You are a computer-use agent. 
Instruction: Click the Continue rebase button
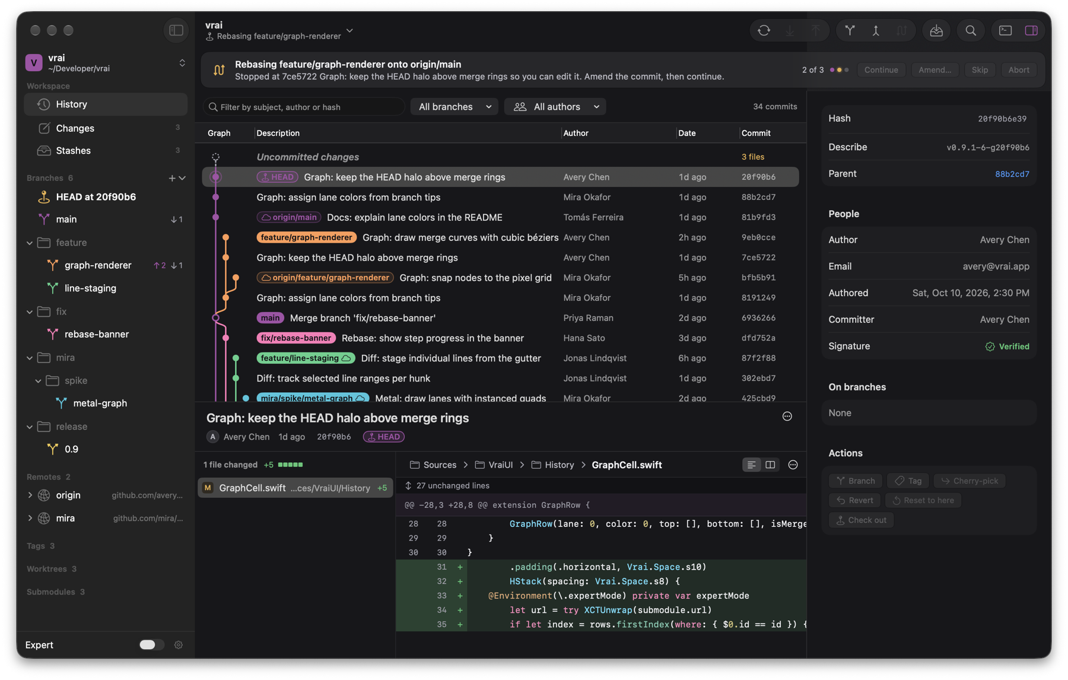(x=881, y=70)
